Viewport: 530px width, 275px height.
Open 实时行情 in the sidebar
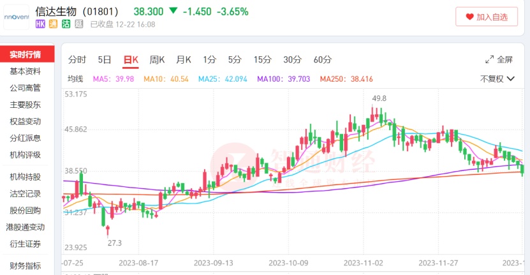[27, 54]
